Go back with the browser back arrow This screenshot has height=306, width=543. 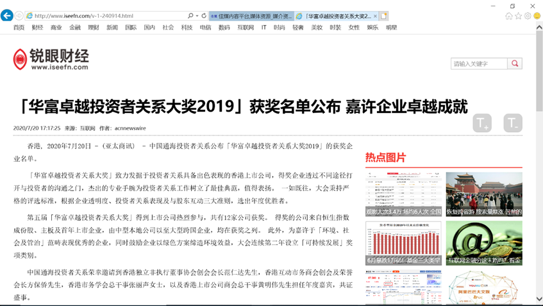[7, 15]
